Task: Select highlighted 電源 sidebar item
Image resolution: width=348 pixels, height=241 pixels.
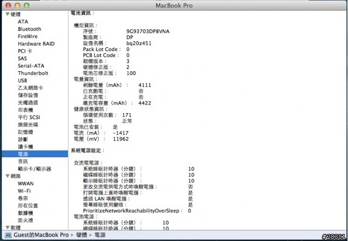Action: 35,154
